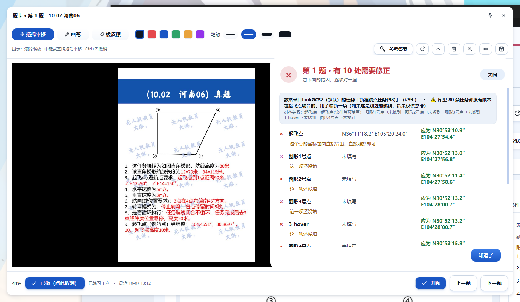Viewport: 520px width, 302px height.
Task: Close the question card dialog
Action: (504, 15)
